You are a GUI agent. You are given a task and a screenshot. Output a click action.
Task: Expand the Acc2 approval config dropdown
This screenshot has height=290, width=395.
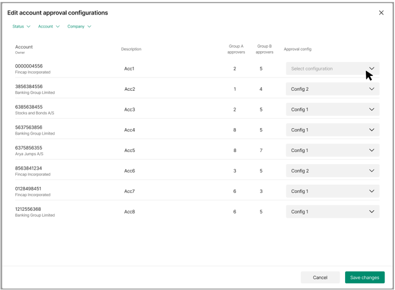coord(332,89)
